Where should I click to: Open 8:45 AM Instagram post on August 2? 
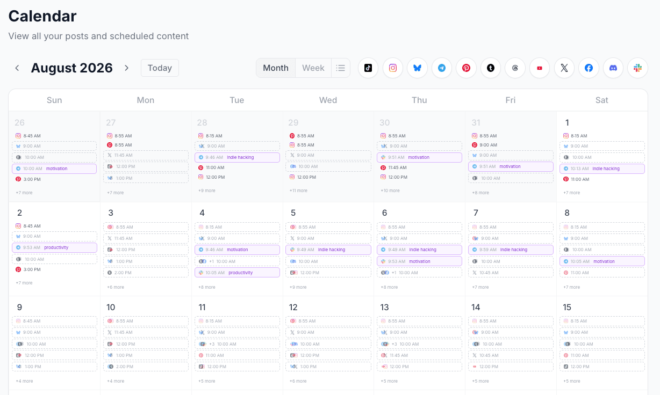54,226
